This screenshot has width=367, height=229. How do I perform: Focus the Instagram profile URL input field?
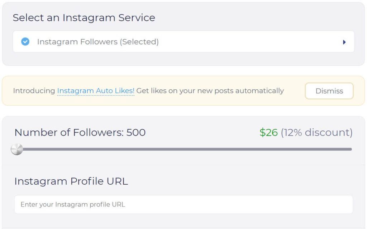point(183,204)
